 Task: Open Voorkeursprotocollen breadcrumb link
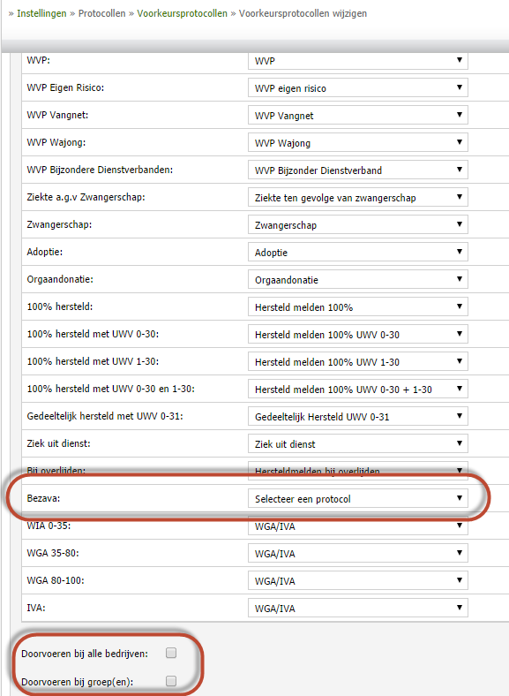point(182,13)
